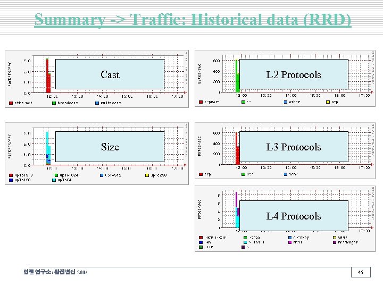The height and width of the screenshot is (287, 383).
Task: Click the 'messenger' legend text
Action: click(348, 242)
